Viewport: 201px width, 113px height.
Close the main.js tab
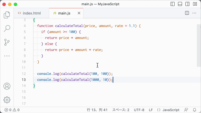coord(79,13)
